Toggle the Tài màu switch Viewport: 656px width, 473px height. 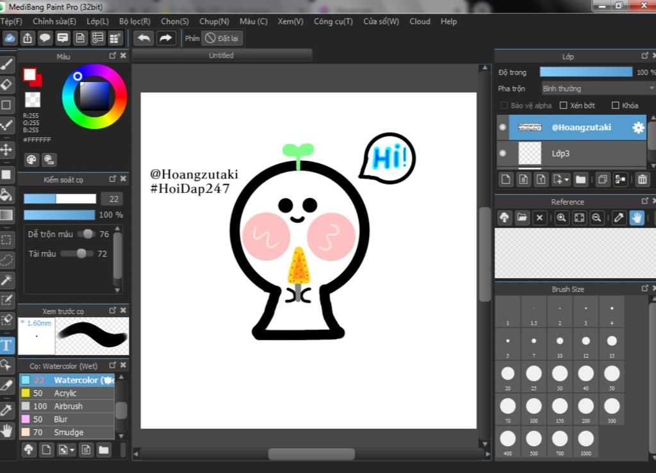(x=77, y=253)
